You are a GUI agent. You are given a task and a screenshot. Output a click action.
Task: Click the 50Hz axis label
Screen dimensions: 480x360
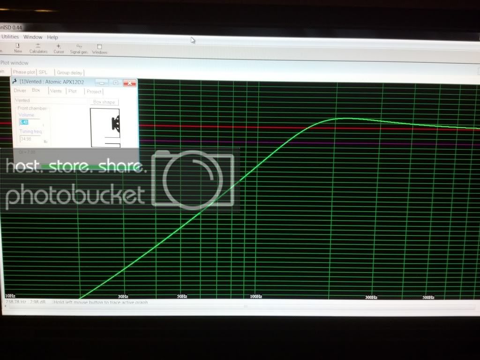(x=182, y=296)
